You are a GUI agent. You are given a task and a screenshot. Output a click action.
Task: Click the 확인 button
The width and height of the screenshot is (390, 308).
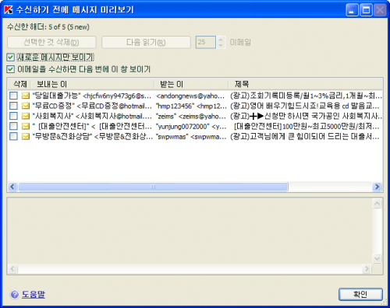360,294
